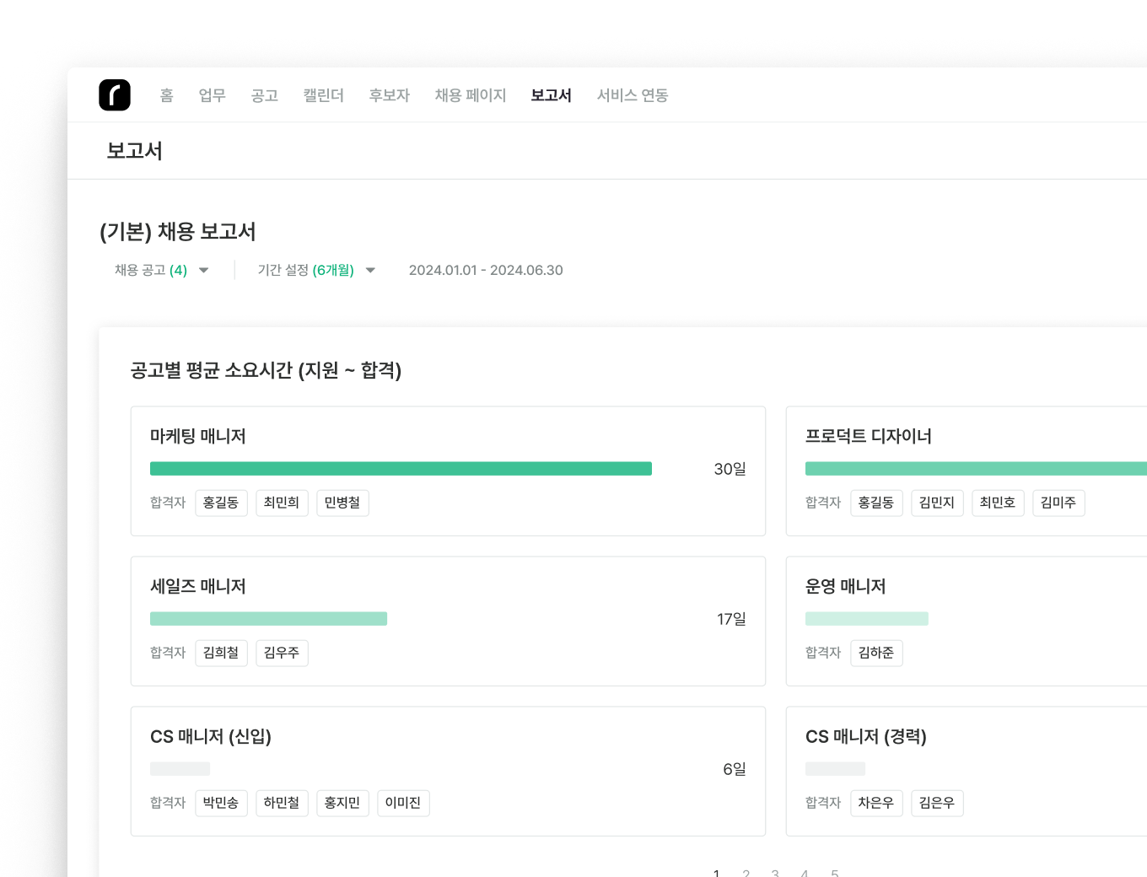Open the 기간 설정 (6개월) dropdown
1147x877 pixels.
tap(316, 270)
